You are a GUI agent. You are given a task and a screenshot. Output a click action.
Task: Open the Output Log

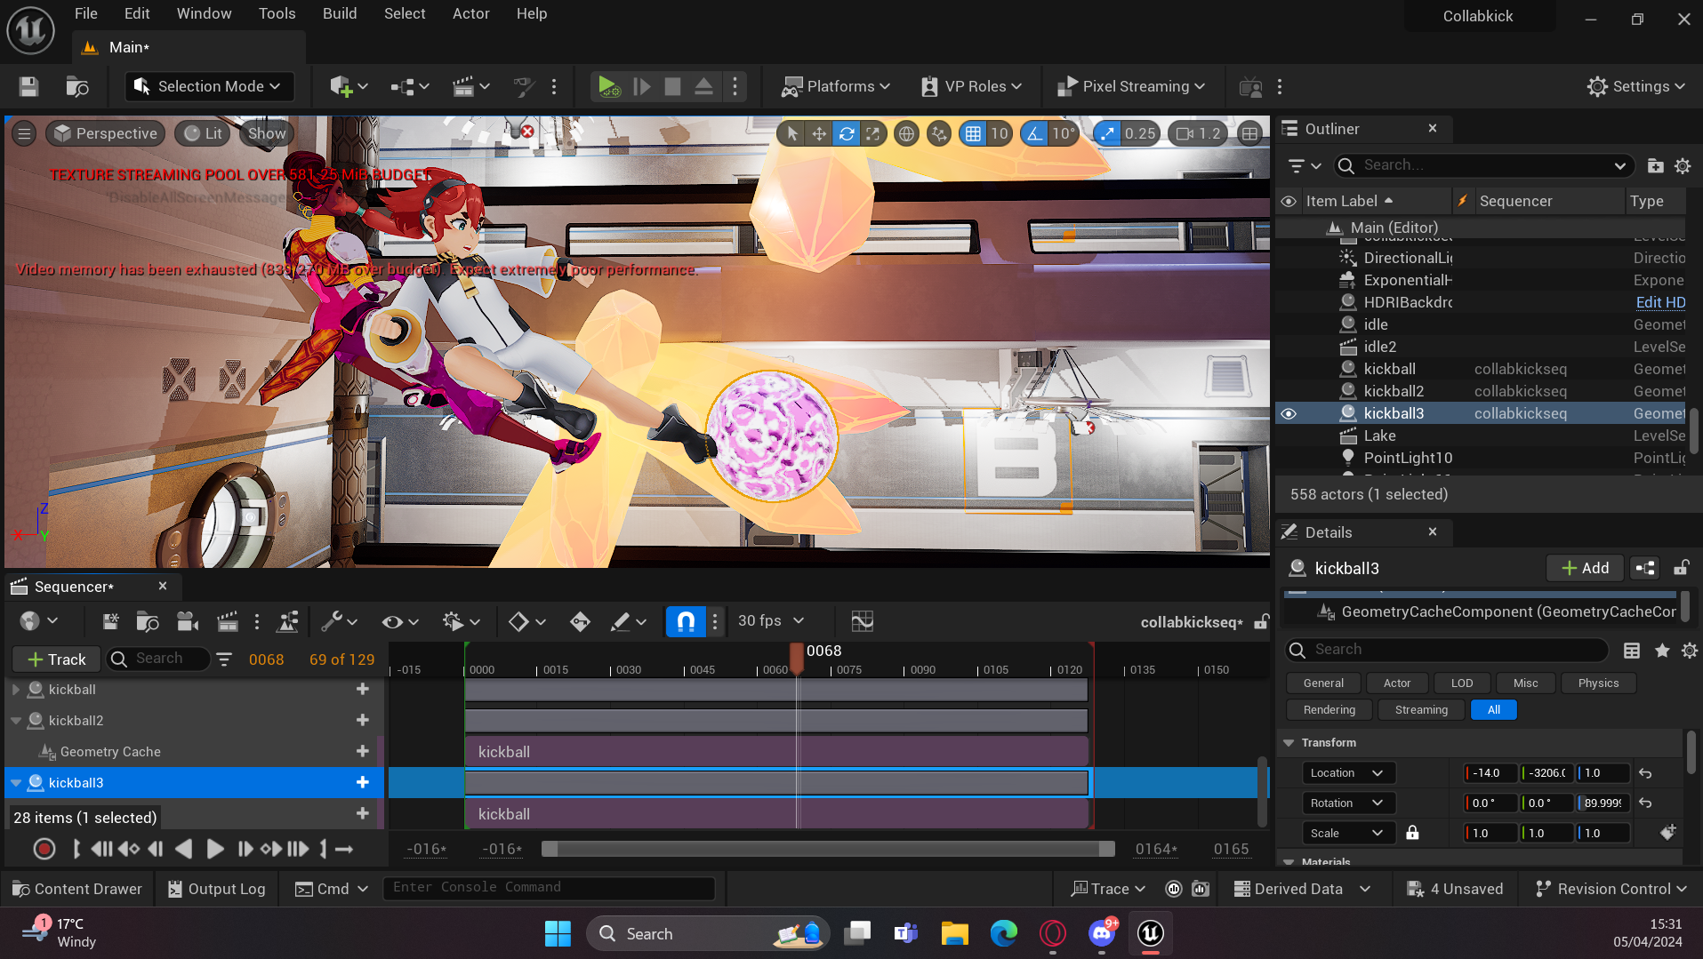(216, 889)
